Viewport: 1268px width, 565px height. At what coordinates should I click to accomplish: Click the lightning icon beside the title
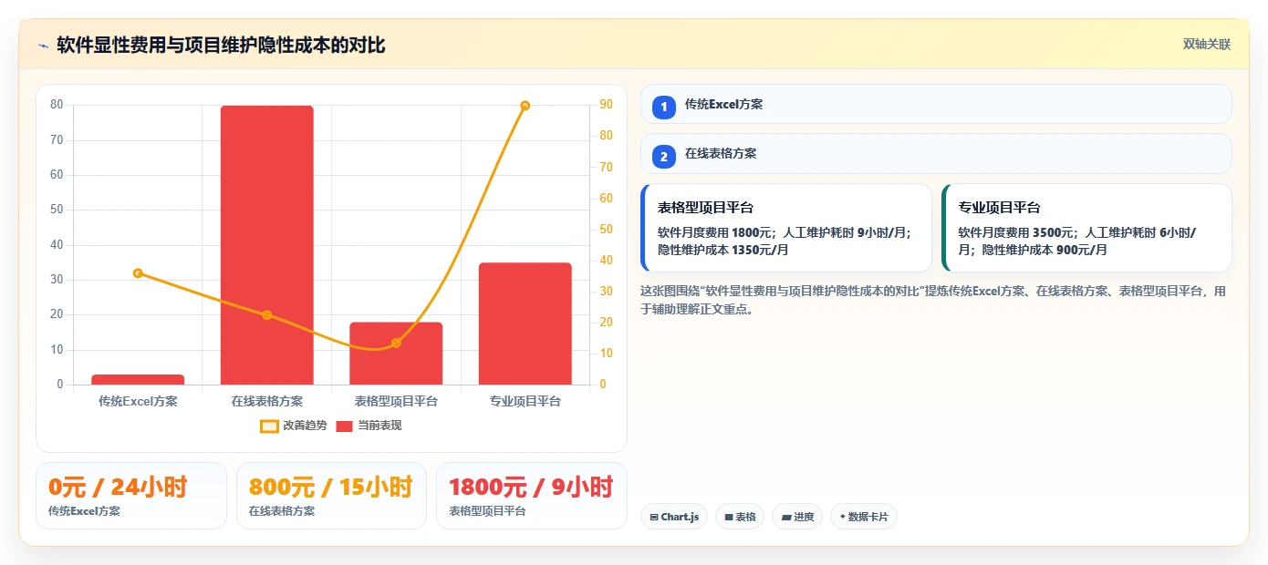pyautogui.click(x=43, y=46)
